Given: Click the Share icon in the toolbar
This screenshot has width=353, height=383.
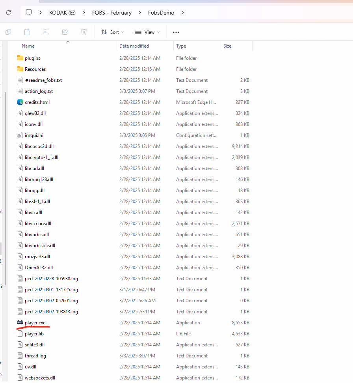Looking at the screenshot, I should [65, 32].
